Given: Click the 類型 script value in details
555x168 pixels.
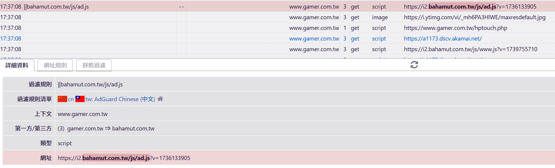Looking at the screenshot, I should [x=64, y=143].
